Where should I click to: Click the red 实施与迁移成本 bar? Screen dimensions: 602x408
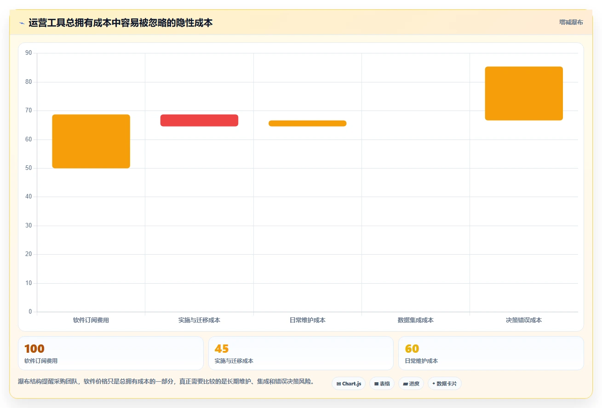point(199,120)
